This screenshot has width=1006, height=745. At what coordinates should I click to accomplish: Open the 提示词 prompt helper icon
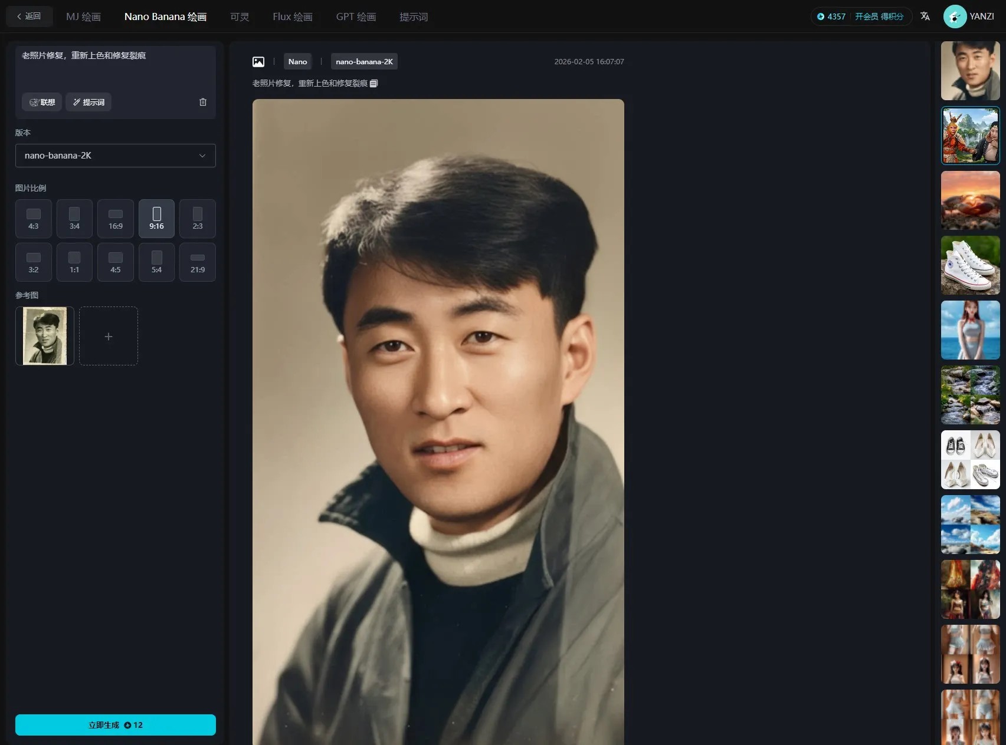coord(89,102)
